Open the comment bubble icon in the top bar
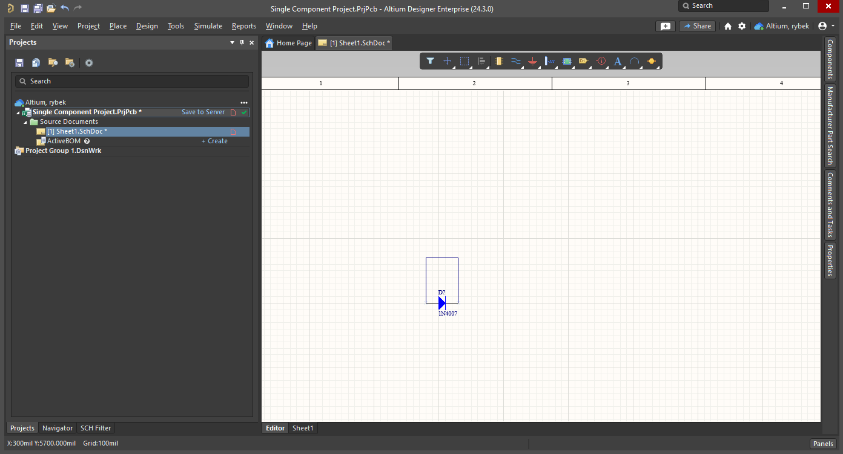 (x=665, y=26)
